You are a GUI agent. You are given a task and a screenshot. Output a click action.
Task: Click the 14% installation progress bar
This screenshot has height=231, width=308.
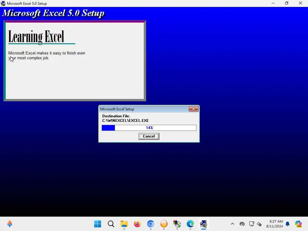[149, 128]
